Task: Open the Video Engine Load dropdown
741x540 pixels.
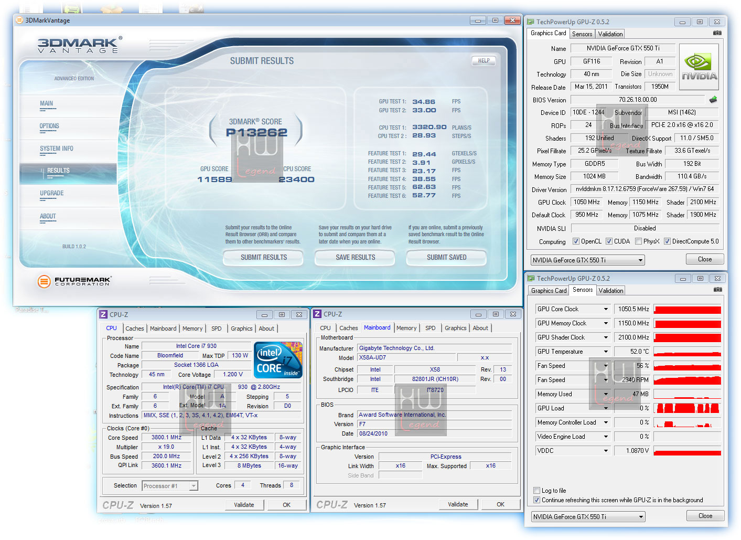Action: pyautogui.click(x=606, y=437)
